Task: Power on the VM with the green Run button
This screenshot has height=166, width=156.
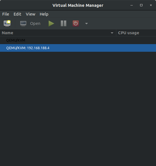Action: (51, 23)
